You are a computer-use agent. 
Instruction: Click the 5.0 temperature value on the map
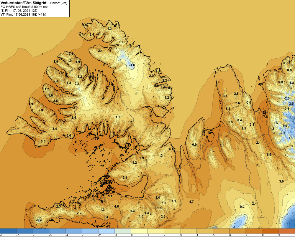coord(103,201)
